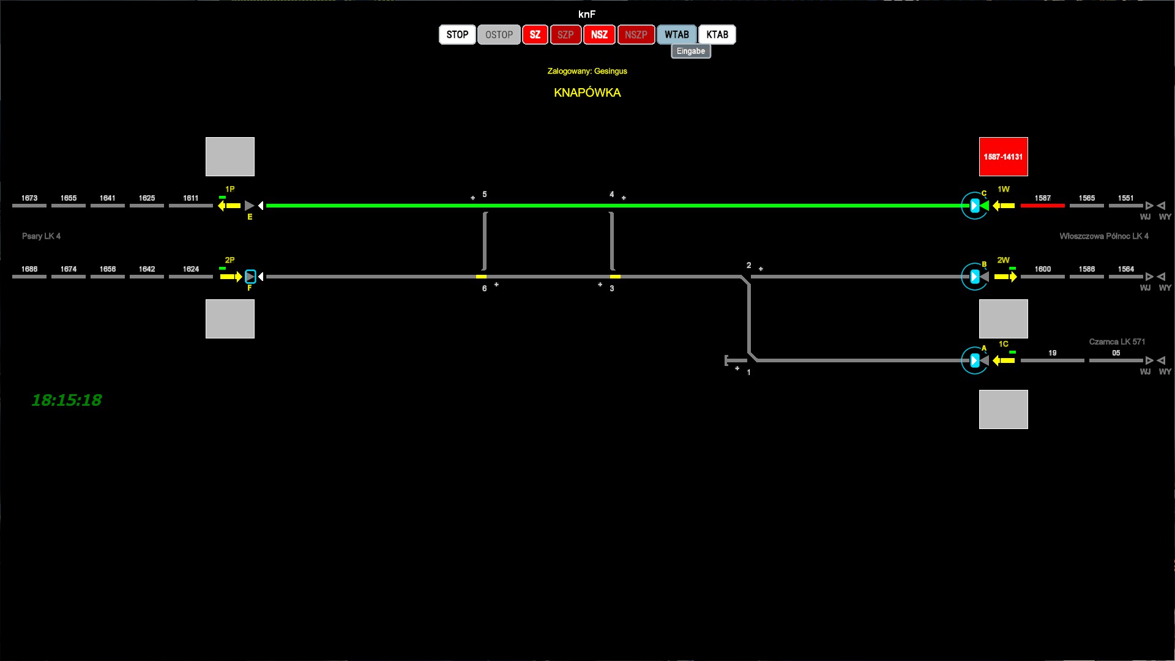This screenshot has height=661, width=1175.
Task: Click the yellow 1W direction arrow
Action: pos(1004,206)
